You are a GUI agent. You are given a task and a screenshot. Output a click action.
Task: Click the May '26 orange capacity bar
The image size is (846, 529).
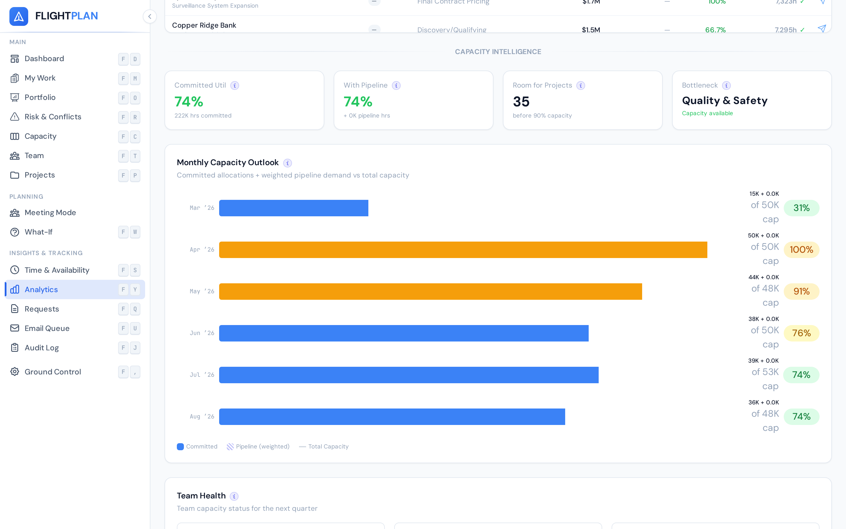431,292
